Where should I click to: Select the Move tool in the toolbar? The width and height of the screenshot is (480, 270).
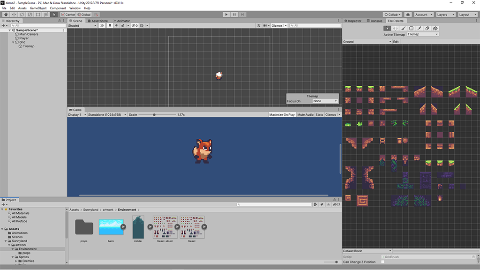(x=14, y=15)
